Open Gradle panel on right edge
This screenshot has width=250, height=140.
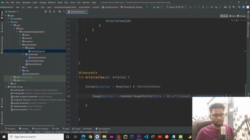(x=248, y=15)
